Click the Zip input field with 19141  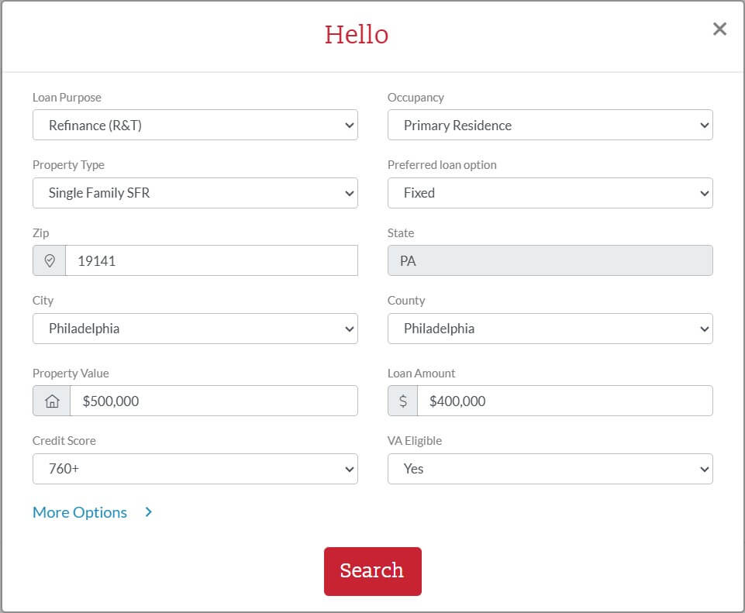coord(211,261)
